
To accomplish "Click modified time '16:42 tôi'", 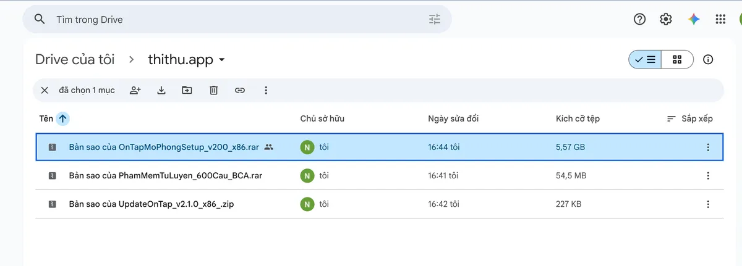I will [x=443, y=204].
